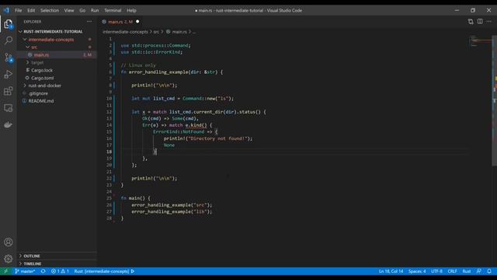Viewport: 497px width, 280px height.
Task: Open the Edit menu
Action: point(31,10)
